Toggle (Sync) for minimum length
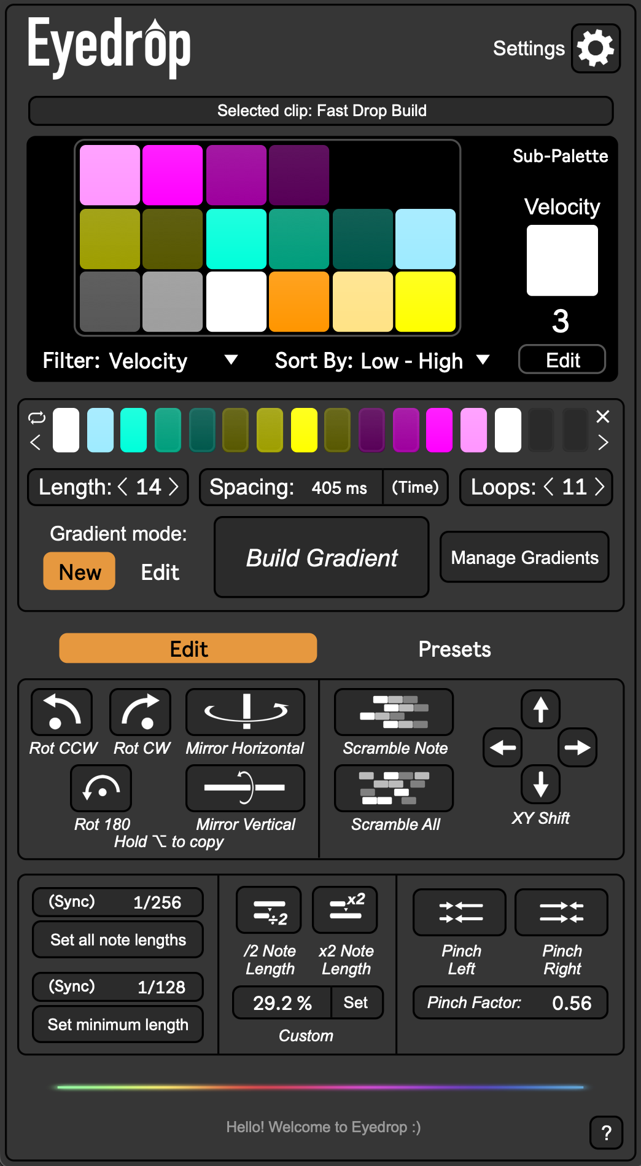This screenshot has height=1166, width=641. coord(72,987)
